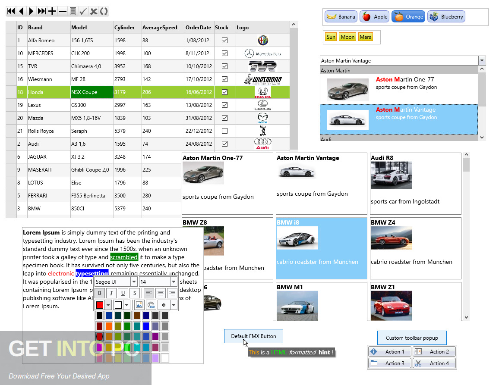Click the bullet list icon

(x=164, y=305)
